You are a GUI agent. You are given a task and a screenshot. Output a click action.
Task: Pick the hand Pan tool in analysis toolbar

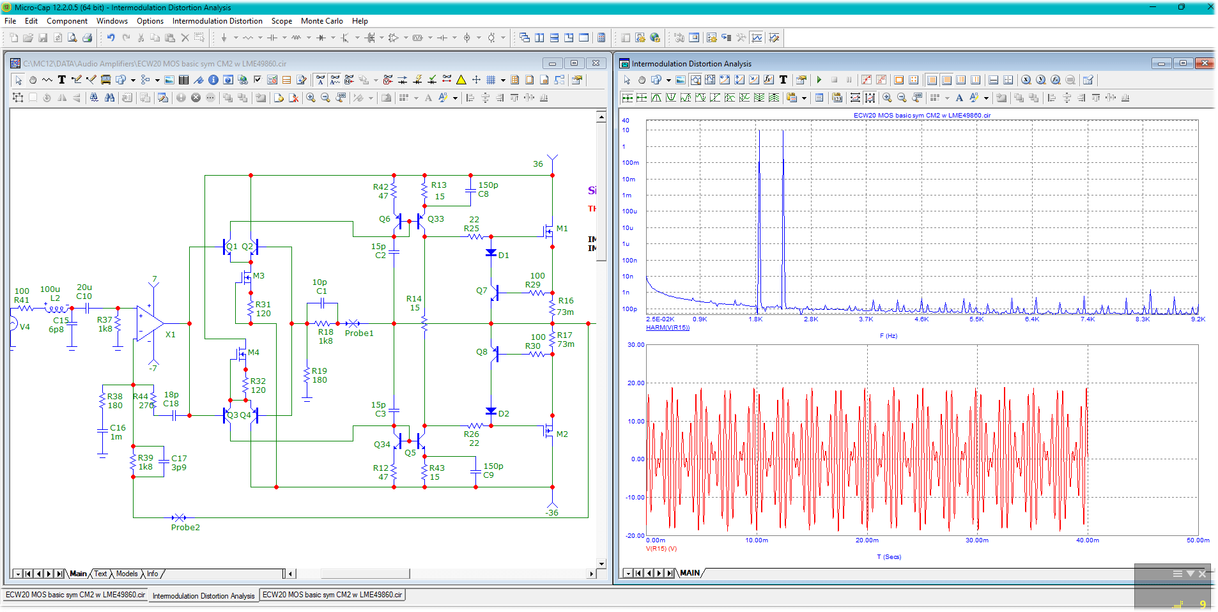point(642,80)
